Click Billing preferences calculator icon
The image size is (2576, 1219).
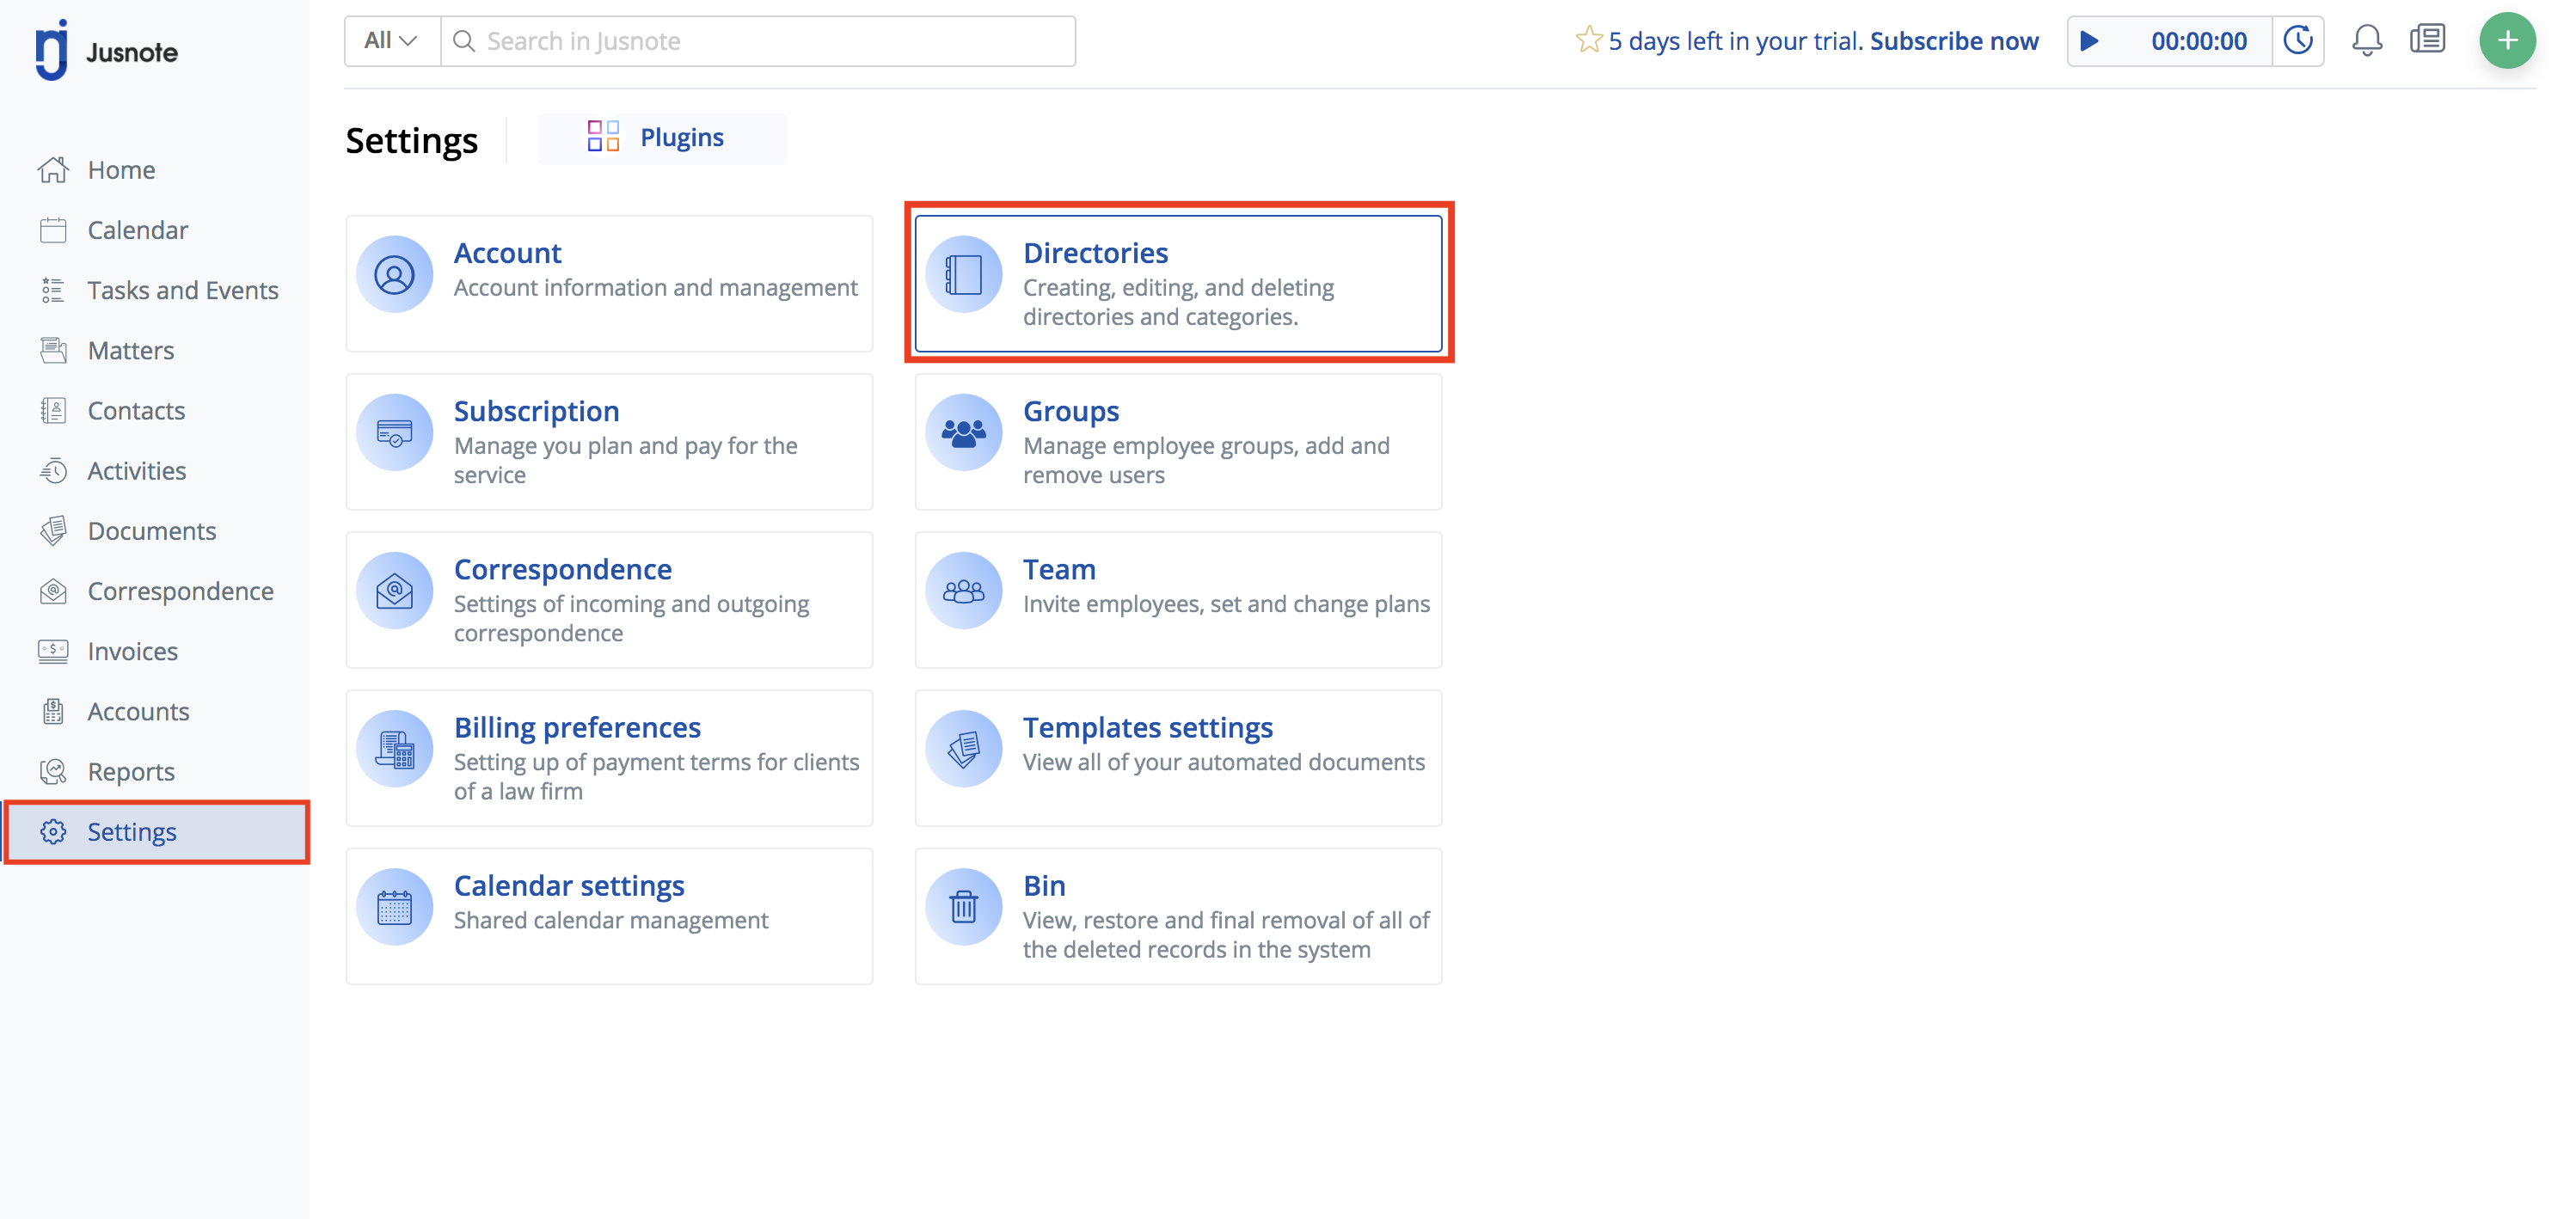[x=395, y=749]
